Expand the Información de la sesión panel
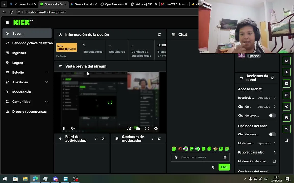Image resolution: width=294 pixels, height=183 pixels. coord(160,35)
